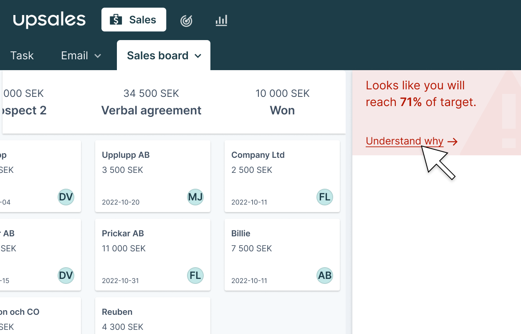Click the red arrow beside Understand why
This screenshot has width=521, height=334.
pos(453,142)
